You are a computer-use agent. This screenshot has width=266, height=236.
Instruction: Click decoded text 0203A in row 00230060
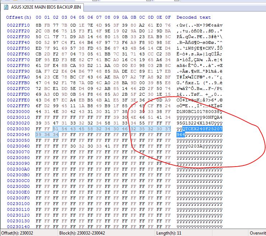pos(195,146)
